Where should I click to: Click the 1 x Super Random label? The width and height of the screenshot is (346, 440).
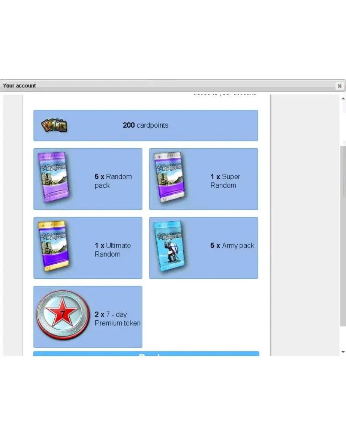click(225, 181)
